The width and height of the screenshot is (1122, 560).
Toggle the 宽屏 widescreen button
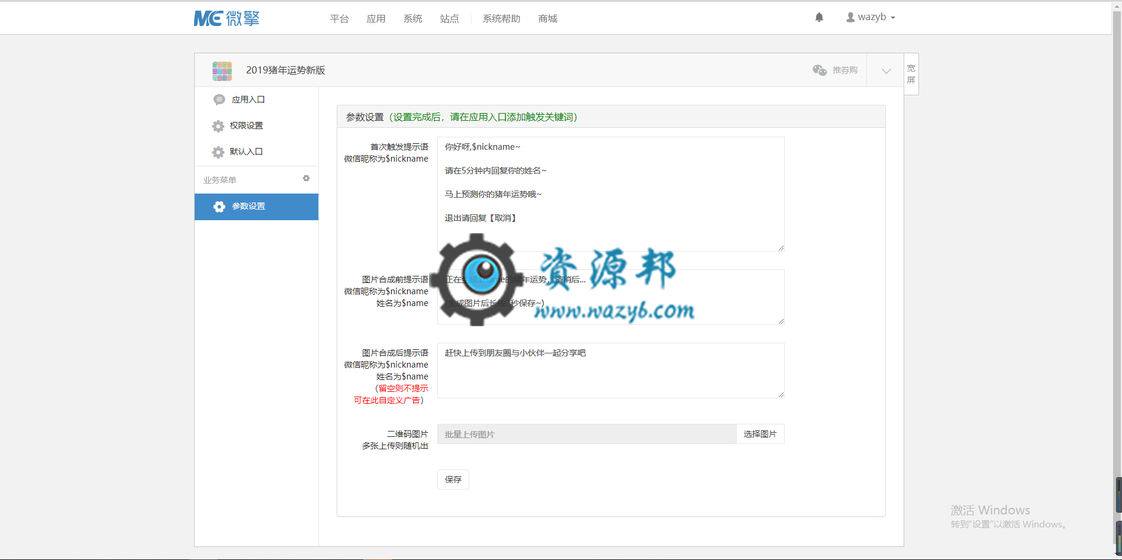click(911, 74)
